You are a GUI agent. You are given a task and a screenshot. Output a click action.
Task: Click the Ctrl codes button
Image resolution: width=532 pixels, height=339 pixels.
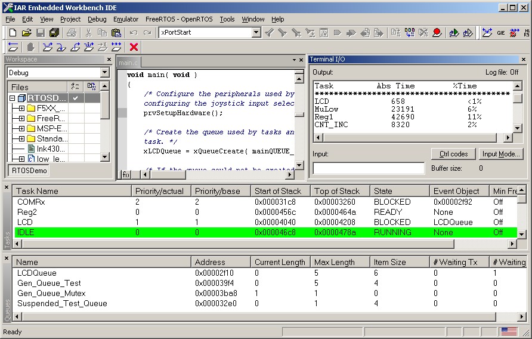pyautogui.click(x=453, y=154)
